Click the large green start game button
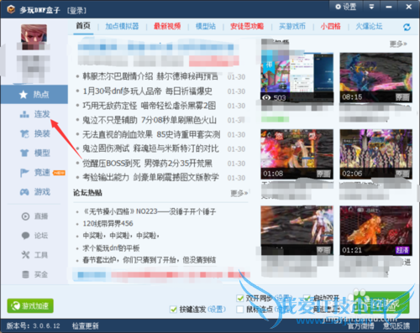 click(381, 303)
